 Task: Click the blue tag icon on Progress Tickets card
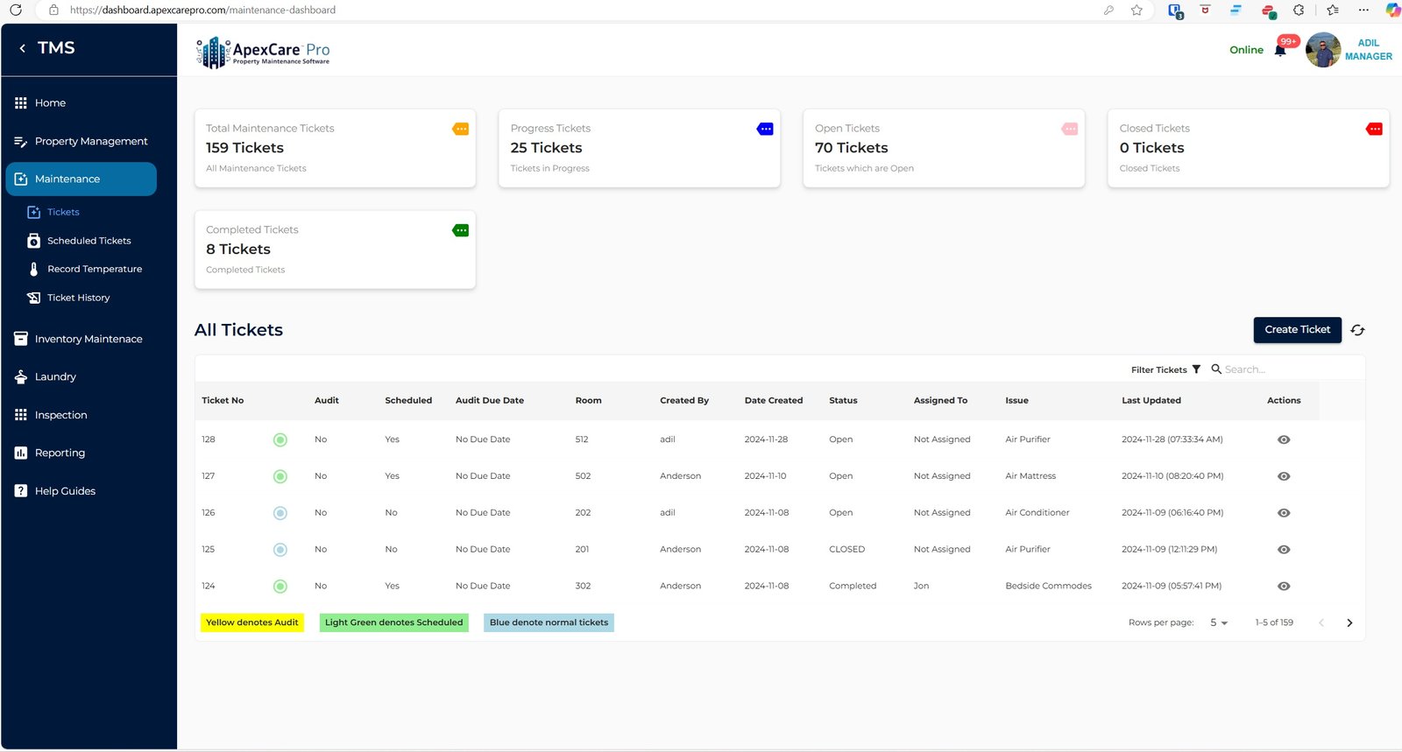765,129
